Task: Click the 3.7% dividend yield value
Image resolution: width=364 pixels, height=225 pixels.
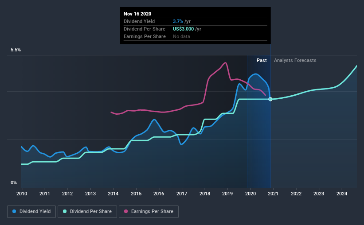Action: (x=178, y=21)
